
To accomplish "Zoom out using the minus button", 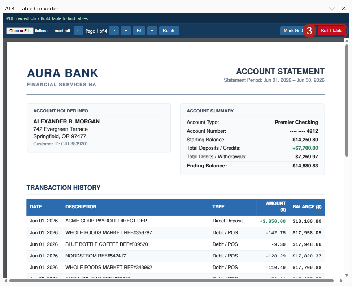I will [126, 31].
